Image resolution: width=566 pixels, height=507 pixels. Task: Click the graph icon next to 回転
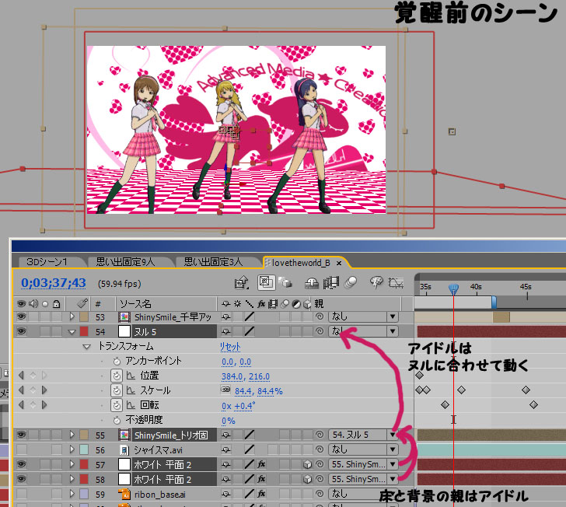coord(131,406)
